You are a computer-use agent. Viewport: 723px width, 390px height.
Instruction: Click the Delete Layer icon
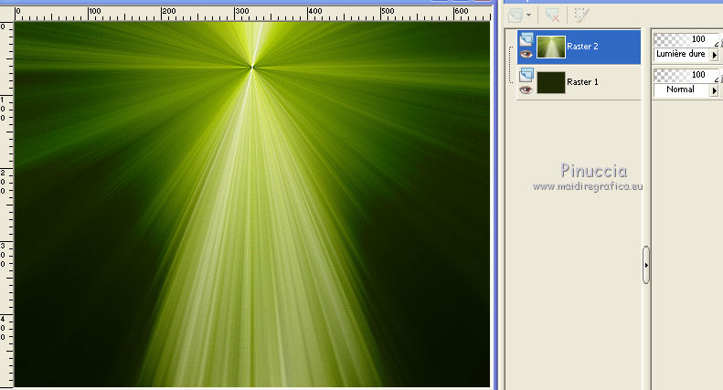[552, 16]
